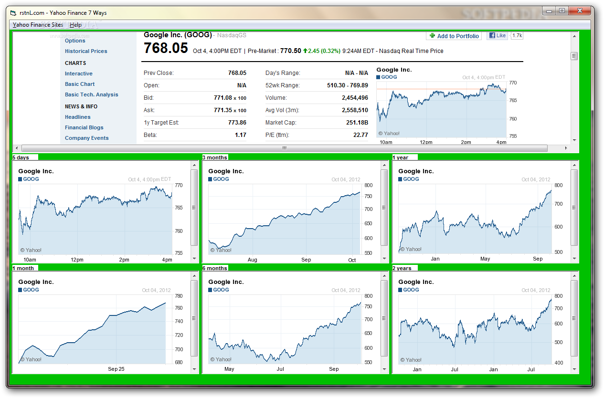
Task: Click the Add to Portfolio button
Action: pyautogui.click(x=454, y=36)
